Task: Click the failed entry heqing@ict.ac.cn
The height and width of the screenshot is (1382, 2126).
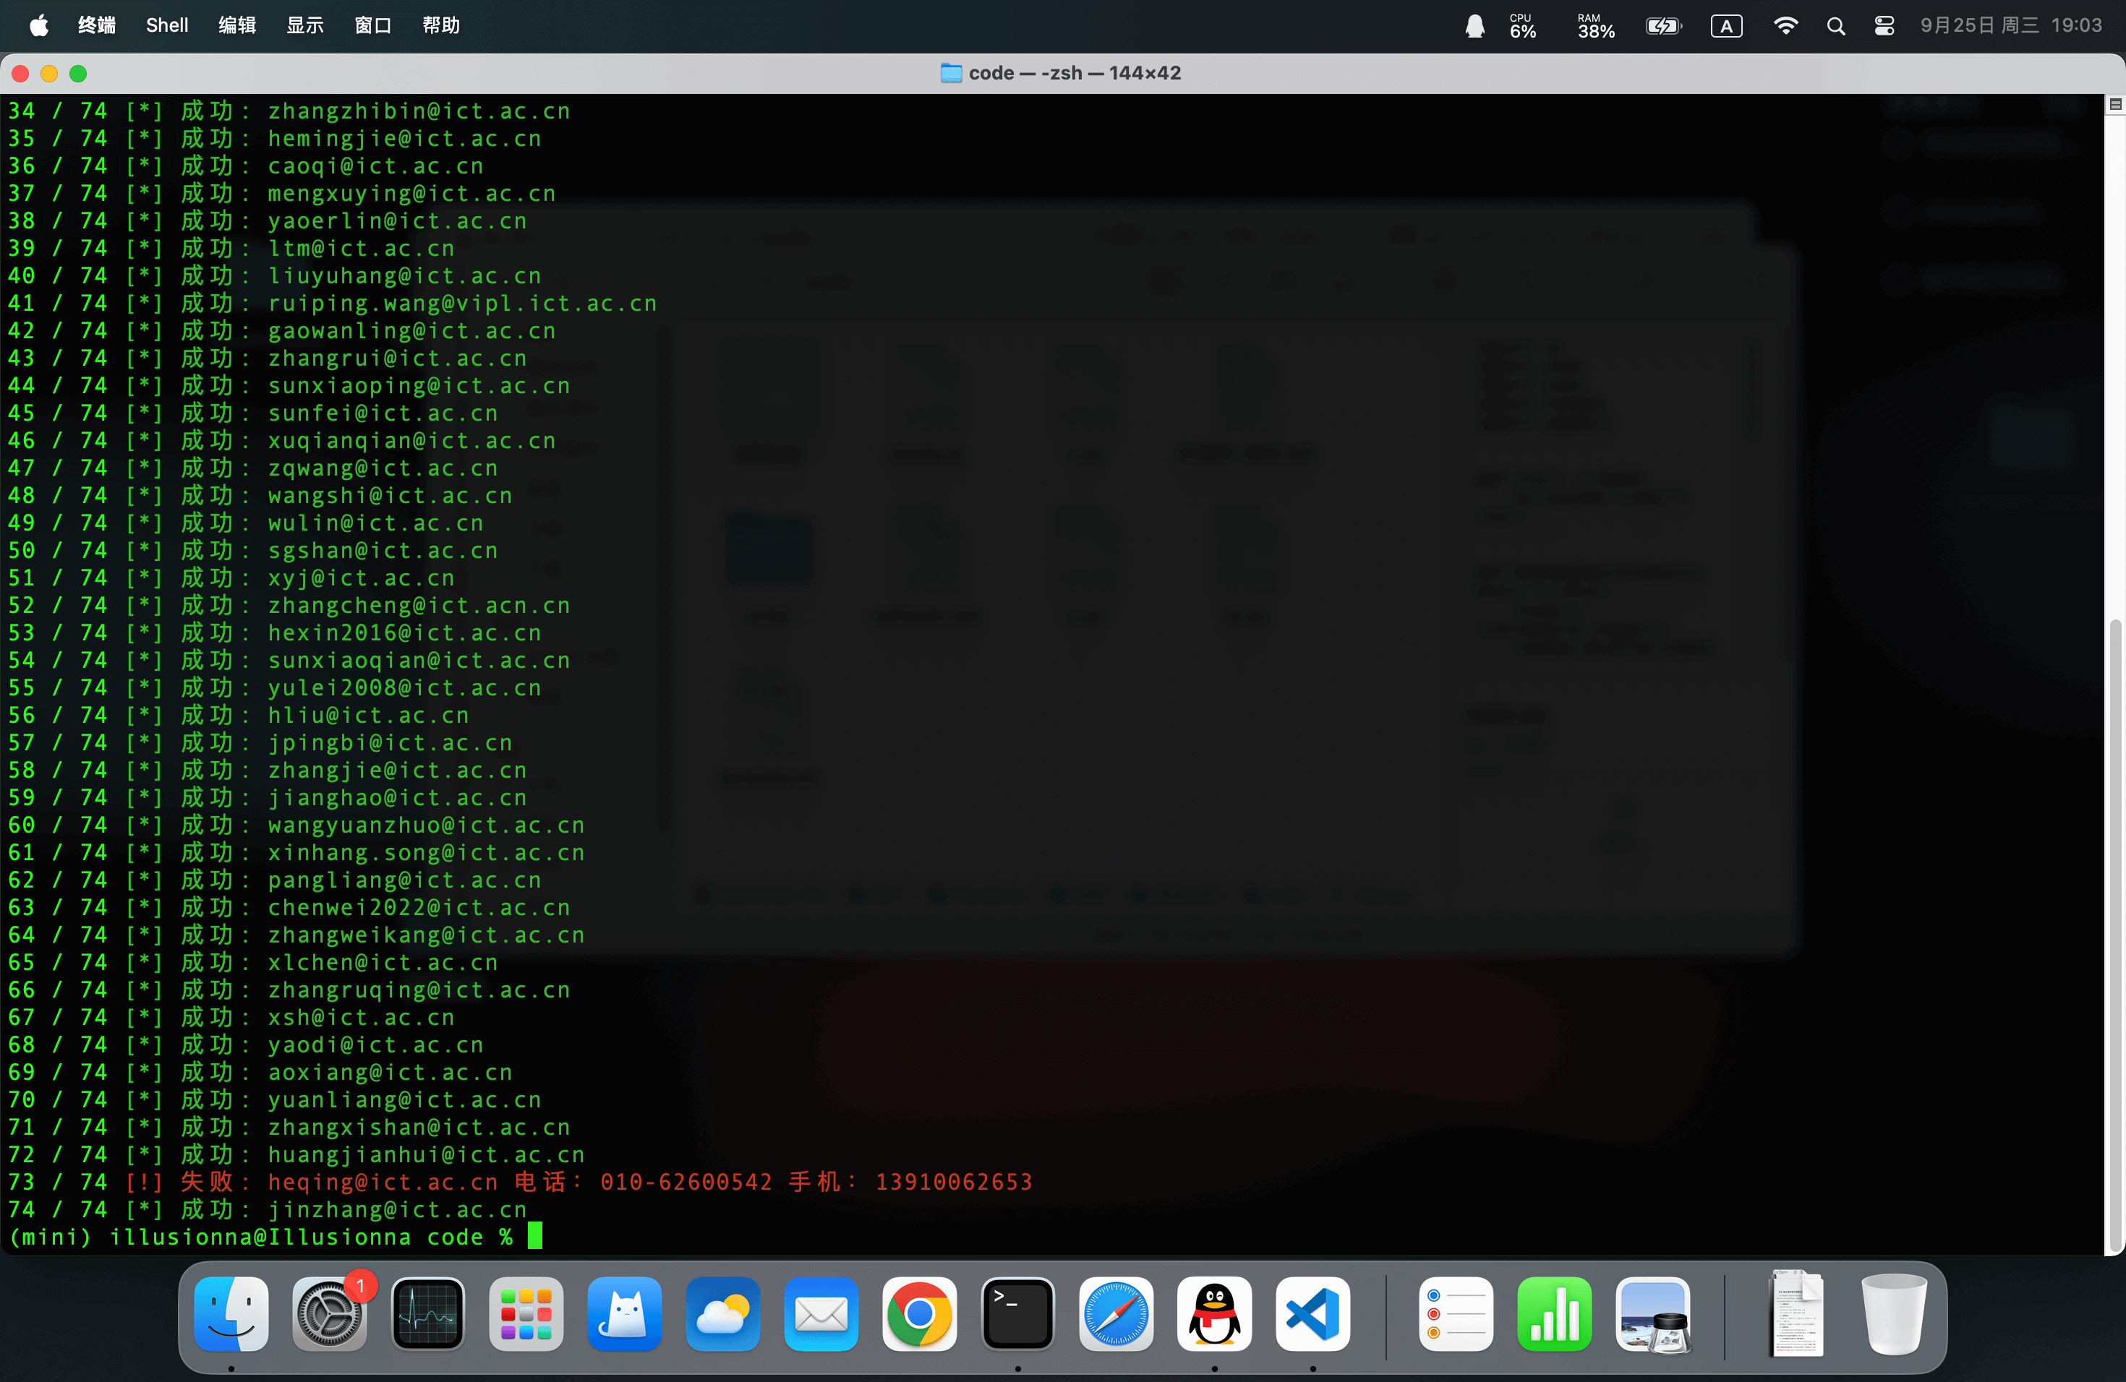Action: coord(383,1182)
